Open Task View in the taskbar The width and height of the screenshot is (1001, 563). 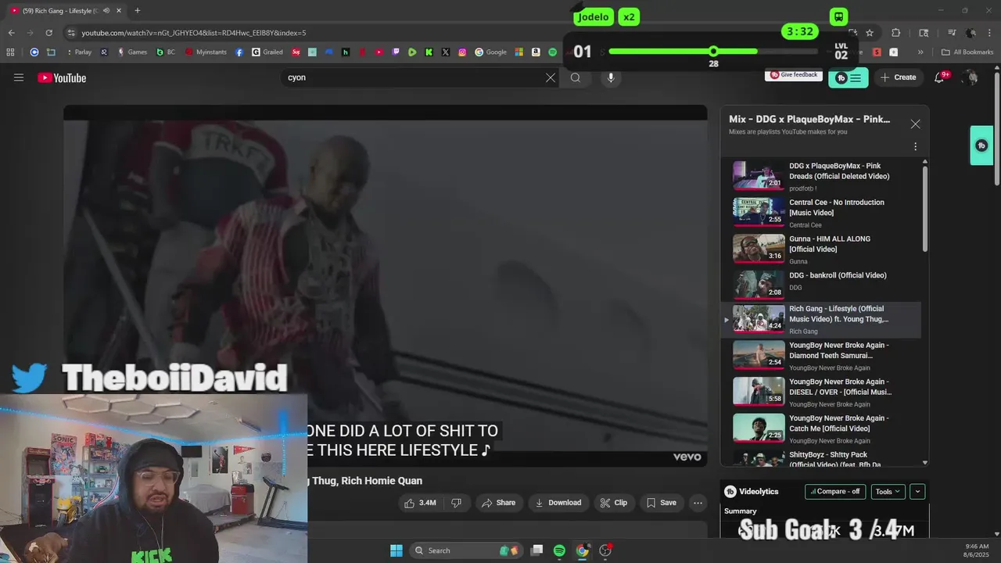[x=536, y=550]
